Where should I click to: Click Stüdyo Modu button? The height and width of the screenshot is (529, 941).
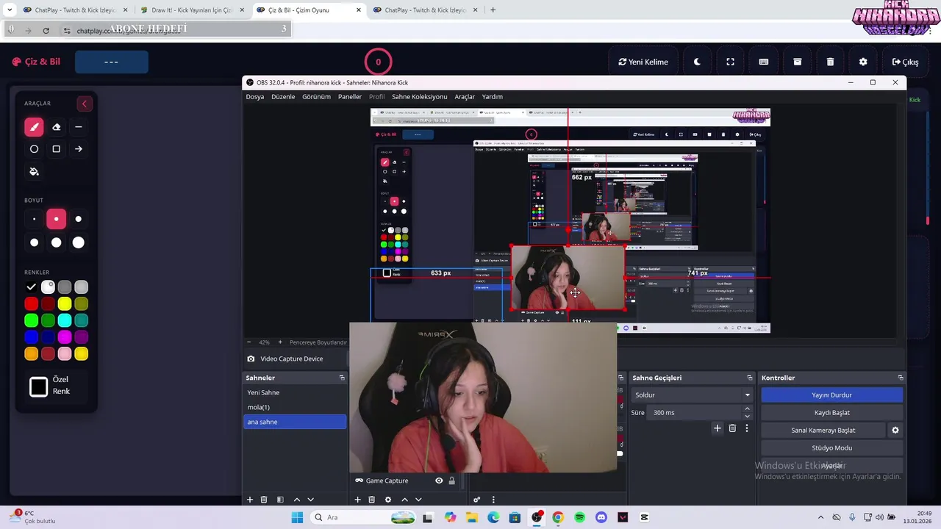pos(831,448)
